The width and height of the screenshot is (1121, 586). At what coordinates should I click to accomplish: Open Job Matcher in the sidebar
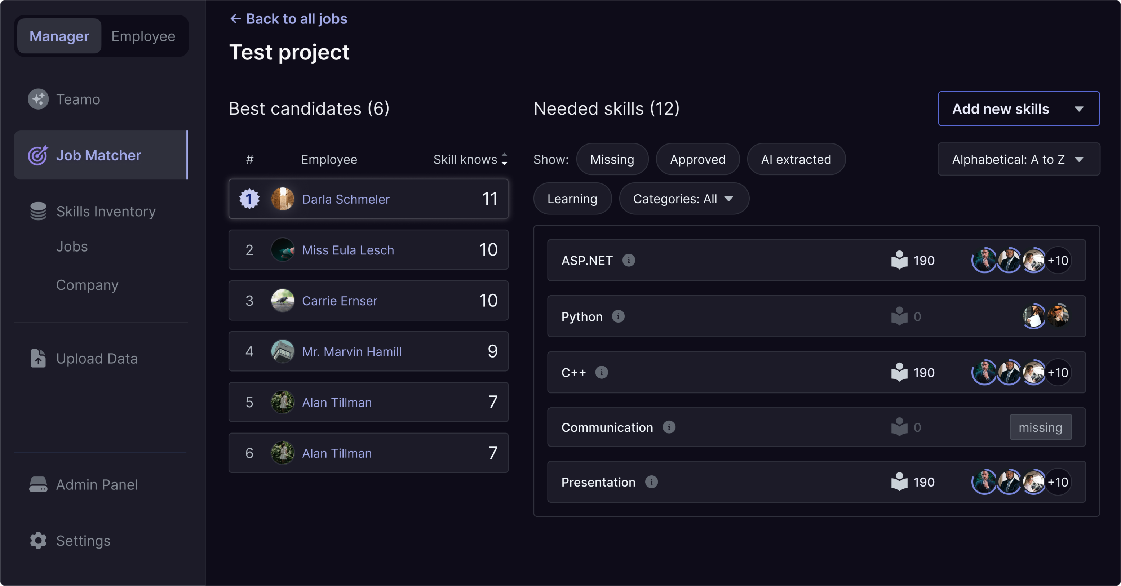(x=101, y=155)
